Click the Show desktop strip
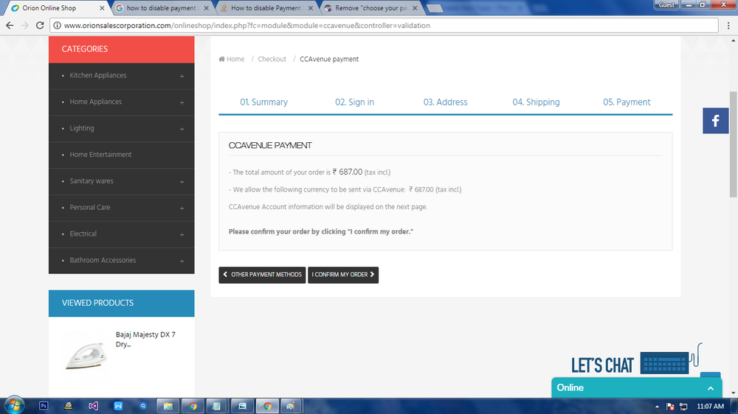The image size is (738, 414). pos(735,407)
